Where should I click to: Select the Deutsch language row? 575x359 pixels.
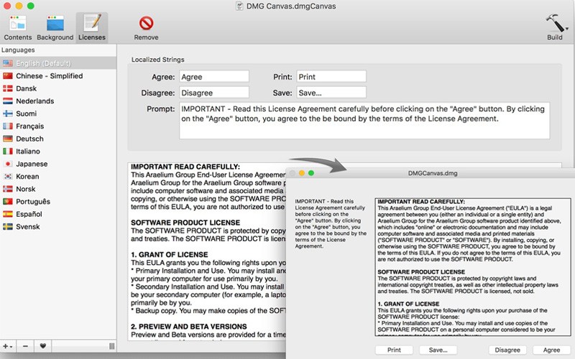pyautogui.click(x=58, y=139)
